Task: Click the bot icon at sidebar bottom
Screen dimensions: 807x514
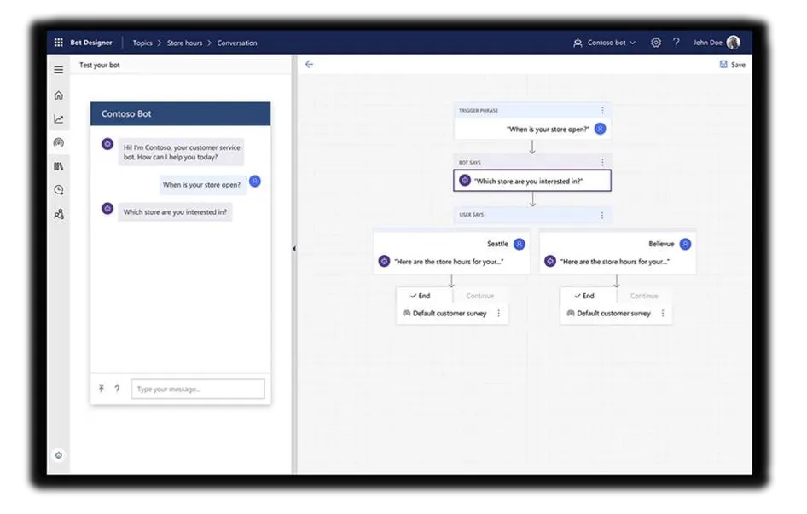Action: 59,455
